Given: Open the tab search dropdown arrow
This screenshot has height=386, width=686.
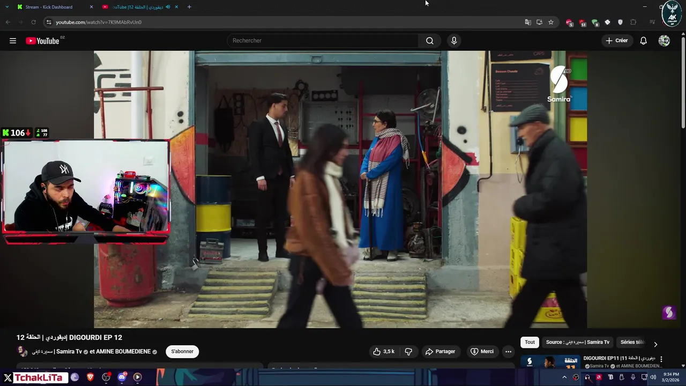Looking at the screenshot, I should tap(7, 7).
